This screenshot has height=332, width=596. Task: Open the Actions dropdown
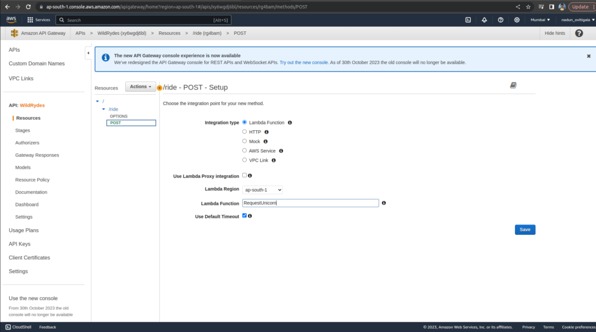pyautogui.click(x=140, y=87)
